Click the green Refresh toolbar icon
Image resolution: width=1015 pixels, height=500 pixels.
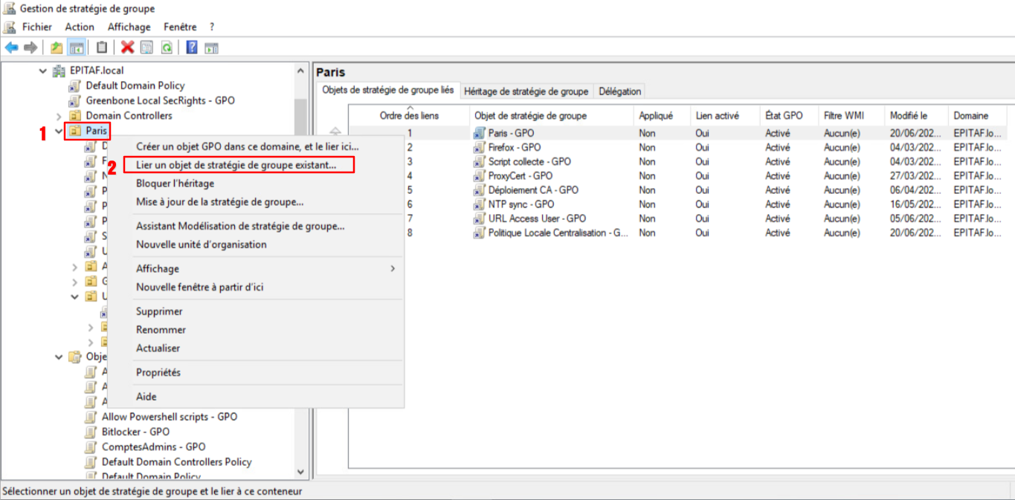click(167, 48)
